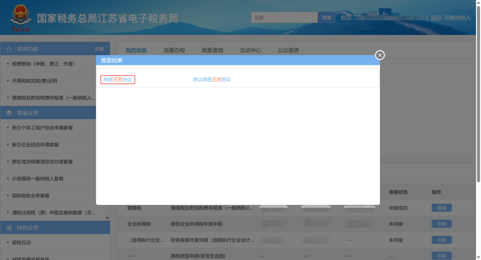Click the layers icon beside 套餐业务

click(x=9, y=113)
